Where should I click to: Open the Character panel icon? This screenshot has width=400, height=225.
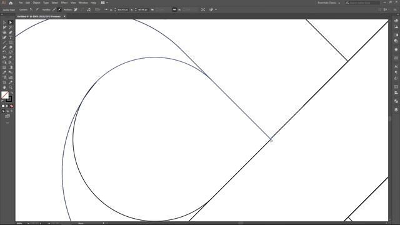[396, 66]
